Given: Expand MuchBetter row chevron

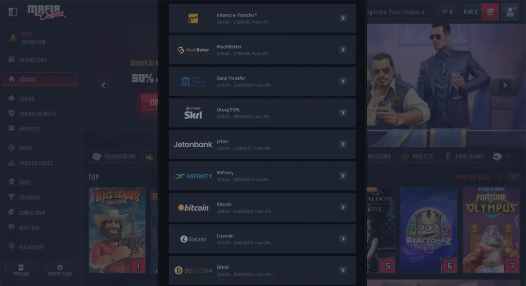Looking at the screenshot, I should tap(343, 50).
